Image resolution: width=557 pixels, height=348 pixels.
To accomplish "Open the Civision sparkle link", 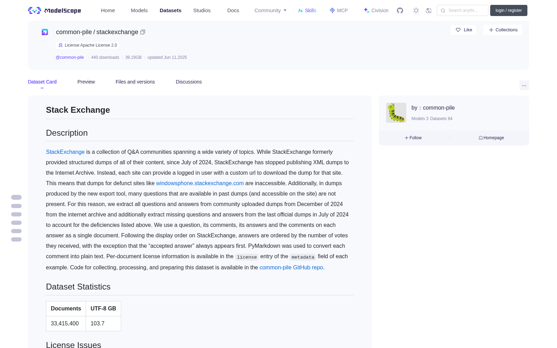I will (x=376, y=10).
